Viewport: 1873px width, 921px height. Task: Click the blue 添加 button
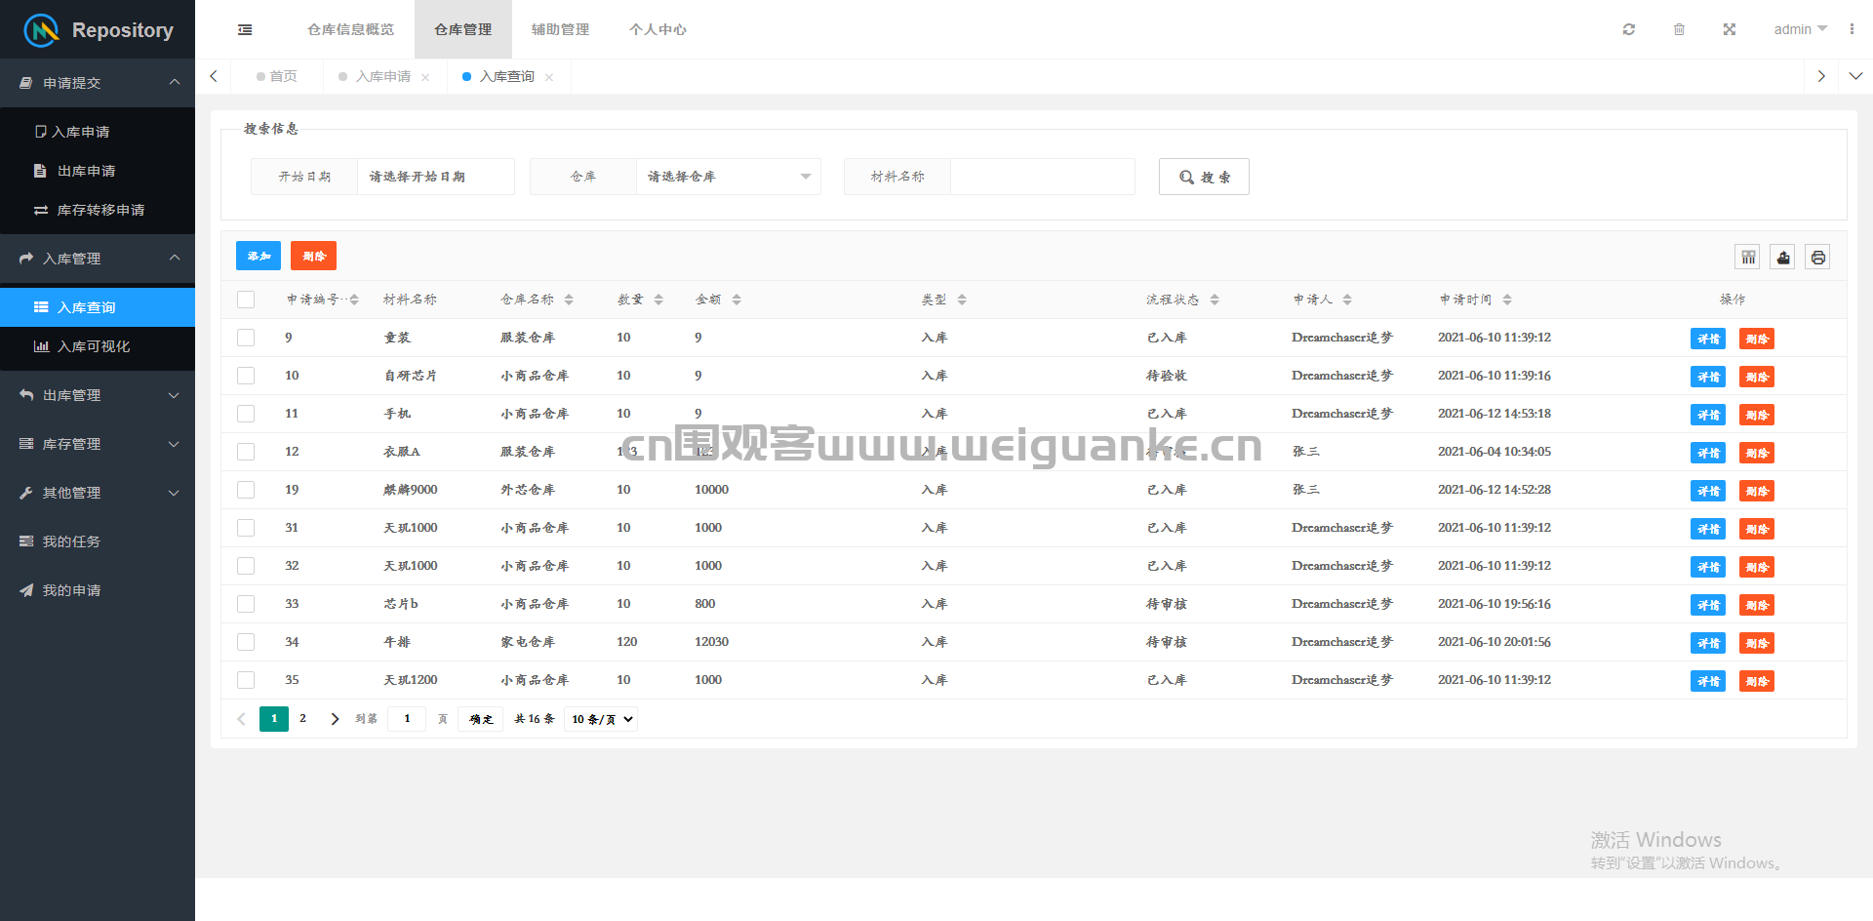(x=259, y=256)
